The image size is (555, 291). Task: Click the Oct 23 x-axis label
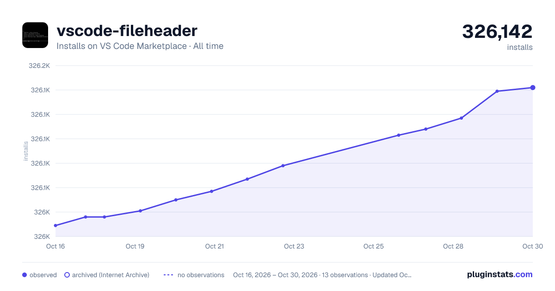tap(294, 246)
